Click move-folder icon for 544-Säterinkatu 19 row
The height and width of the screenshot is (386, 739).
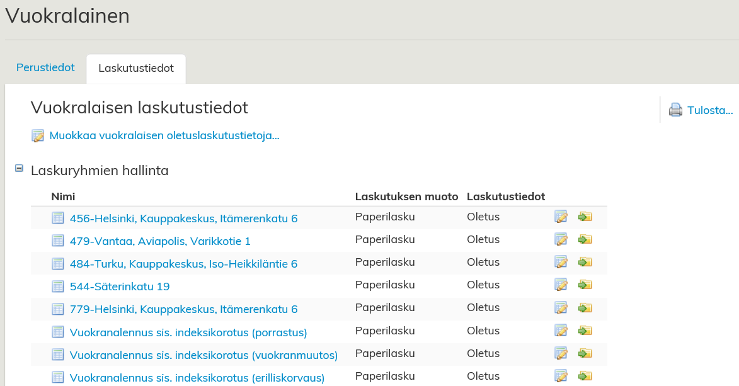(x=585, y=285)
